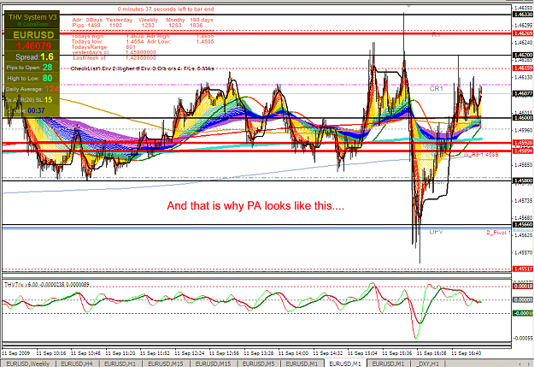The width and height of the screenshot is (534, 367).
Task: Switch to the EURUSD,Weekly chart tab
Action: pyautogui.click(x=28, y=364)
